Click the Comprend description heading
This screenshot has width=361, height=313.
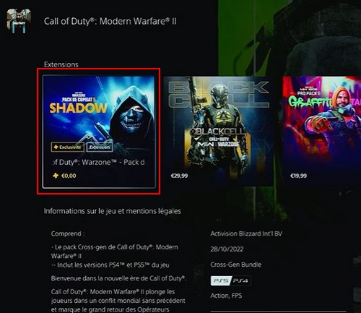68,233
